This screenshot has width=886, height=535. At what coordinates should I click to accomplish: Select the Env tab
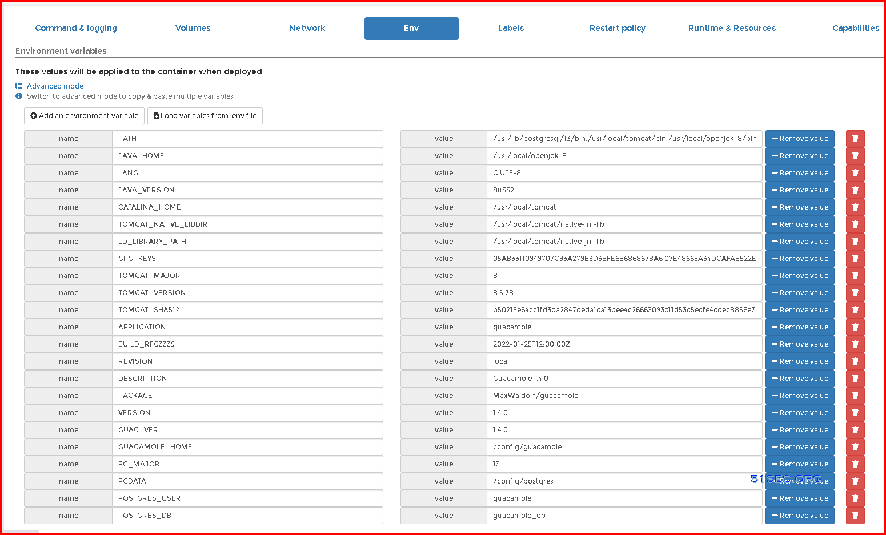tap(411, 29)
